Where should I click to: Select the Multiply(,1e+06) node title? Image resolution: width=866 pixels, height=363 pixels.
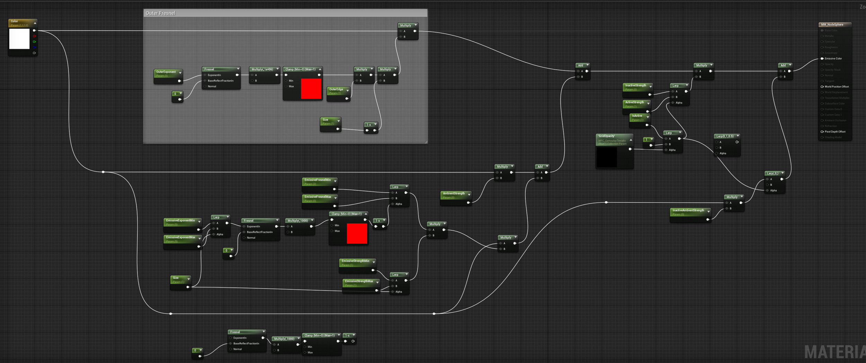(x=262, y=69)
